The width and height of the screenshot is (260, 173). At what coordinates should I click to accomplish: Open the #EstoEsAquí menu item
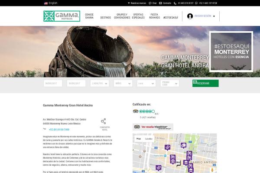click(171, 18)
